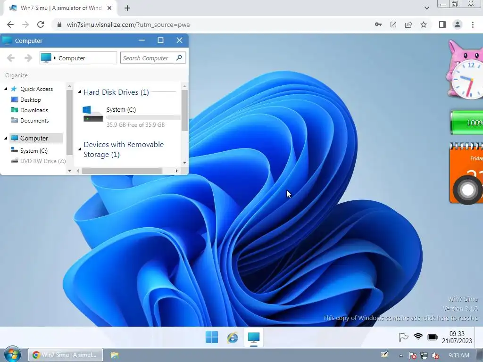Collapse Devices with Removable Storage group
This screenshot has height=362, width=483.
coord(80,149)
